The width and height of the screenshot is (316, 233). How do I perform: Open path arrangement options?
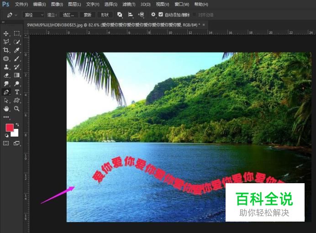point(141,15)
